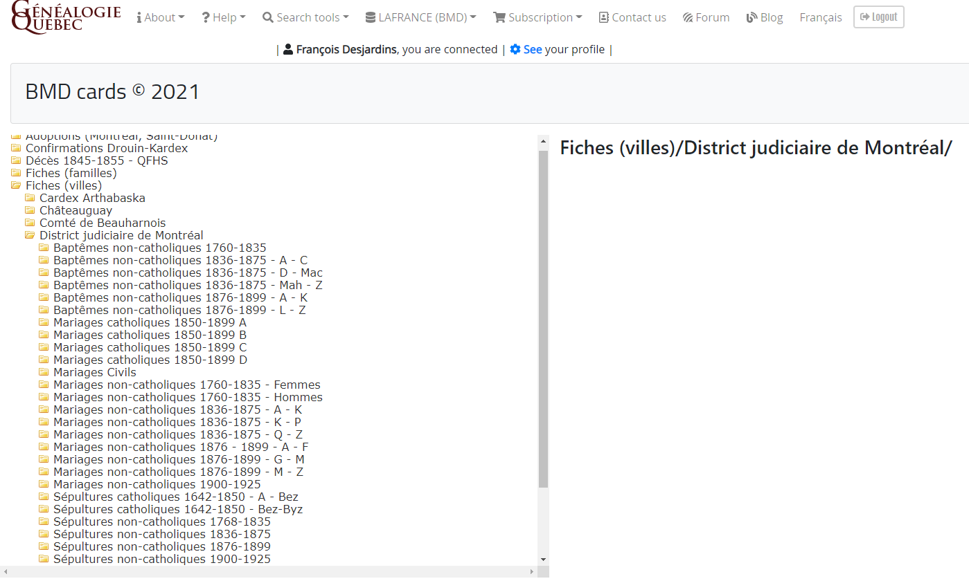Image resolution: width=969 pixels, height=581 pixels.
Task: Open the Blog link
Action: [765, 17]
